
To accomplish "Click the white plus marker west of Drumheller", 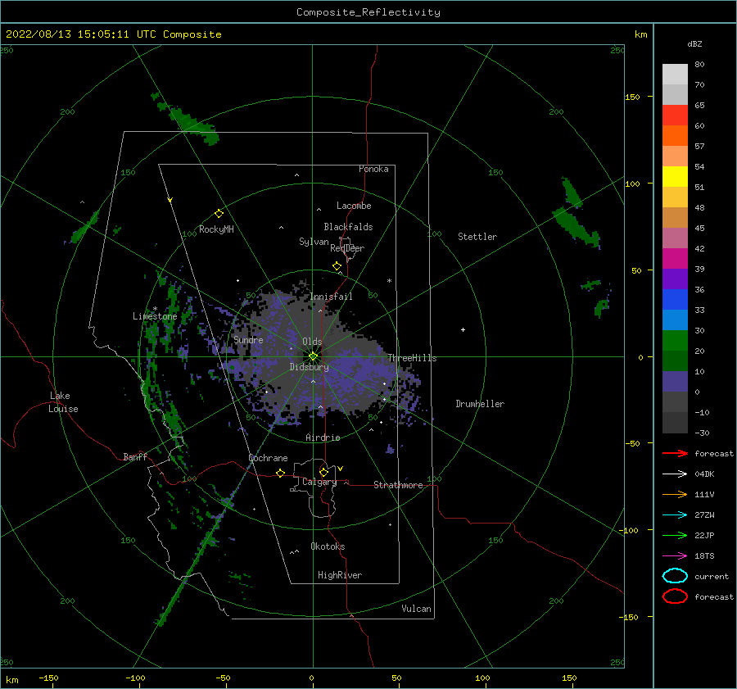I will (463, 329).
